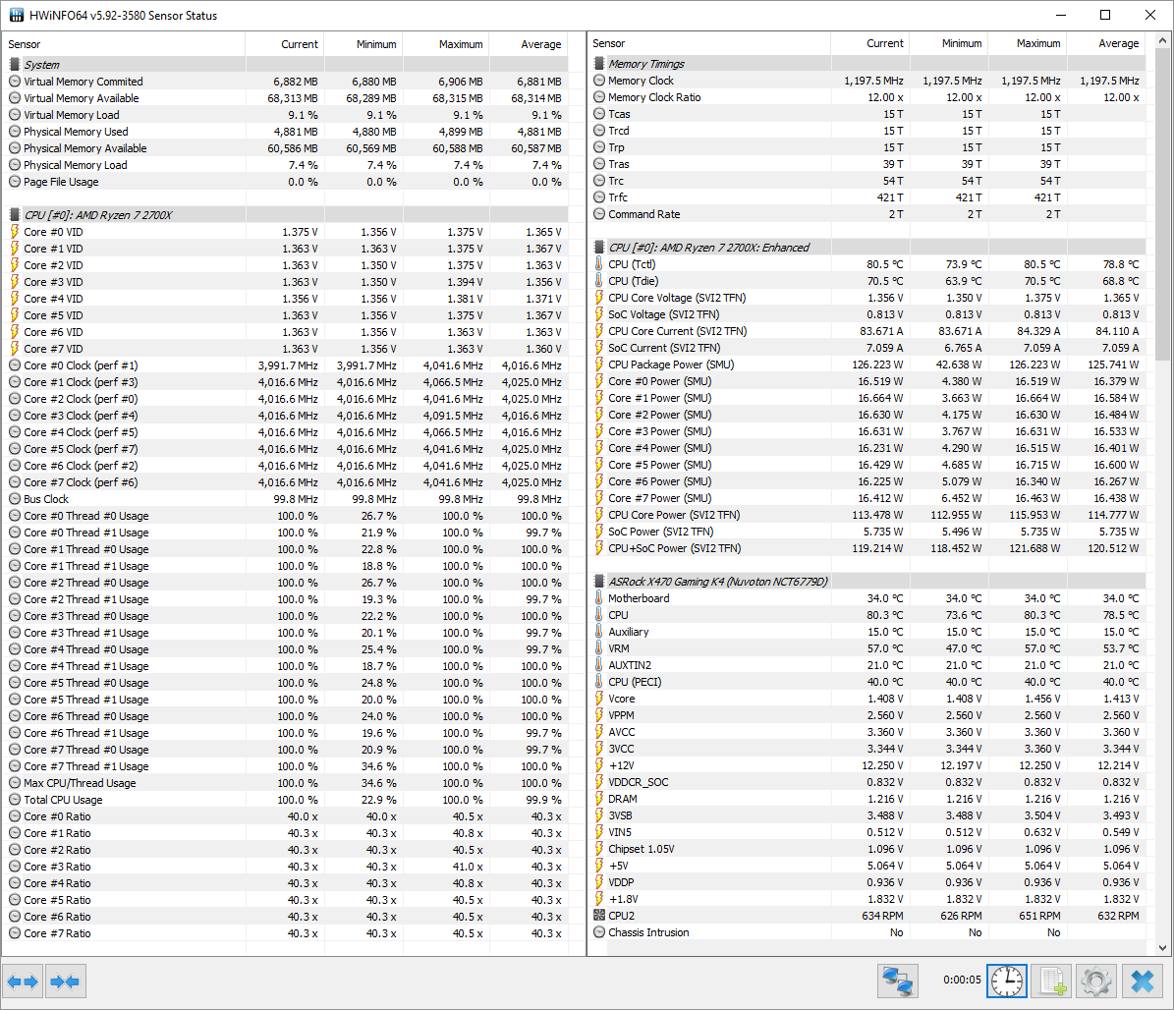This screenshot has width=1174, height=1010.
Task: Click the scroll up arrow of right pane
Action: point(1163,39)
